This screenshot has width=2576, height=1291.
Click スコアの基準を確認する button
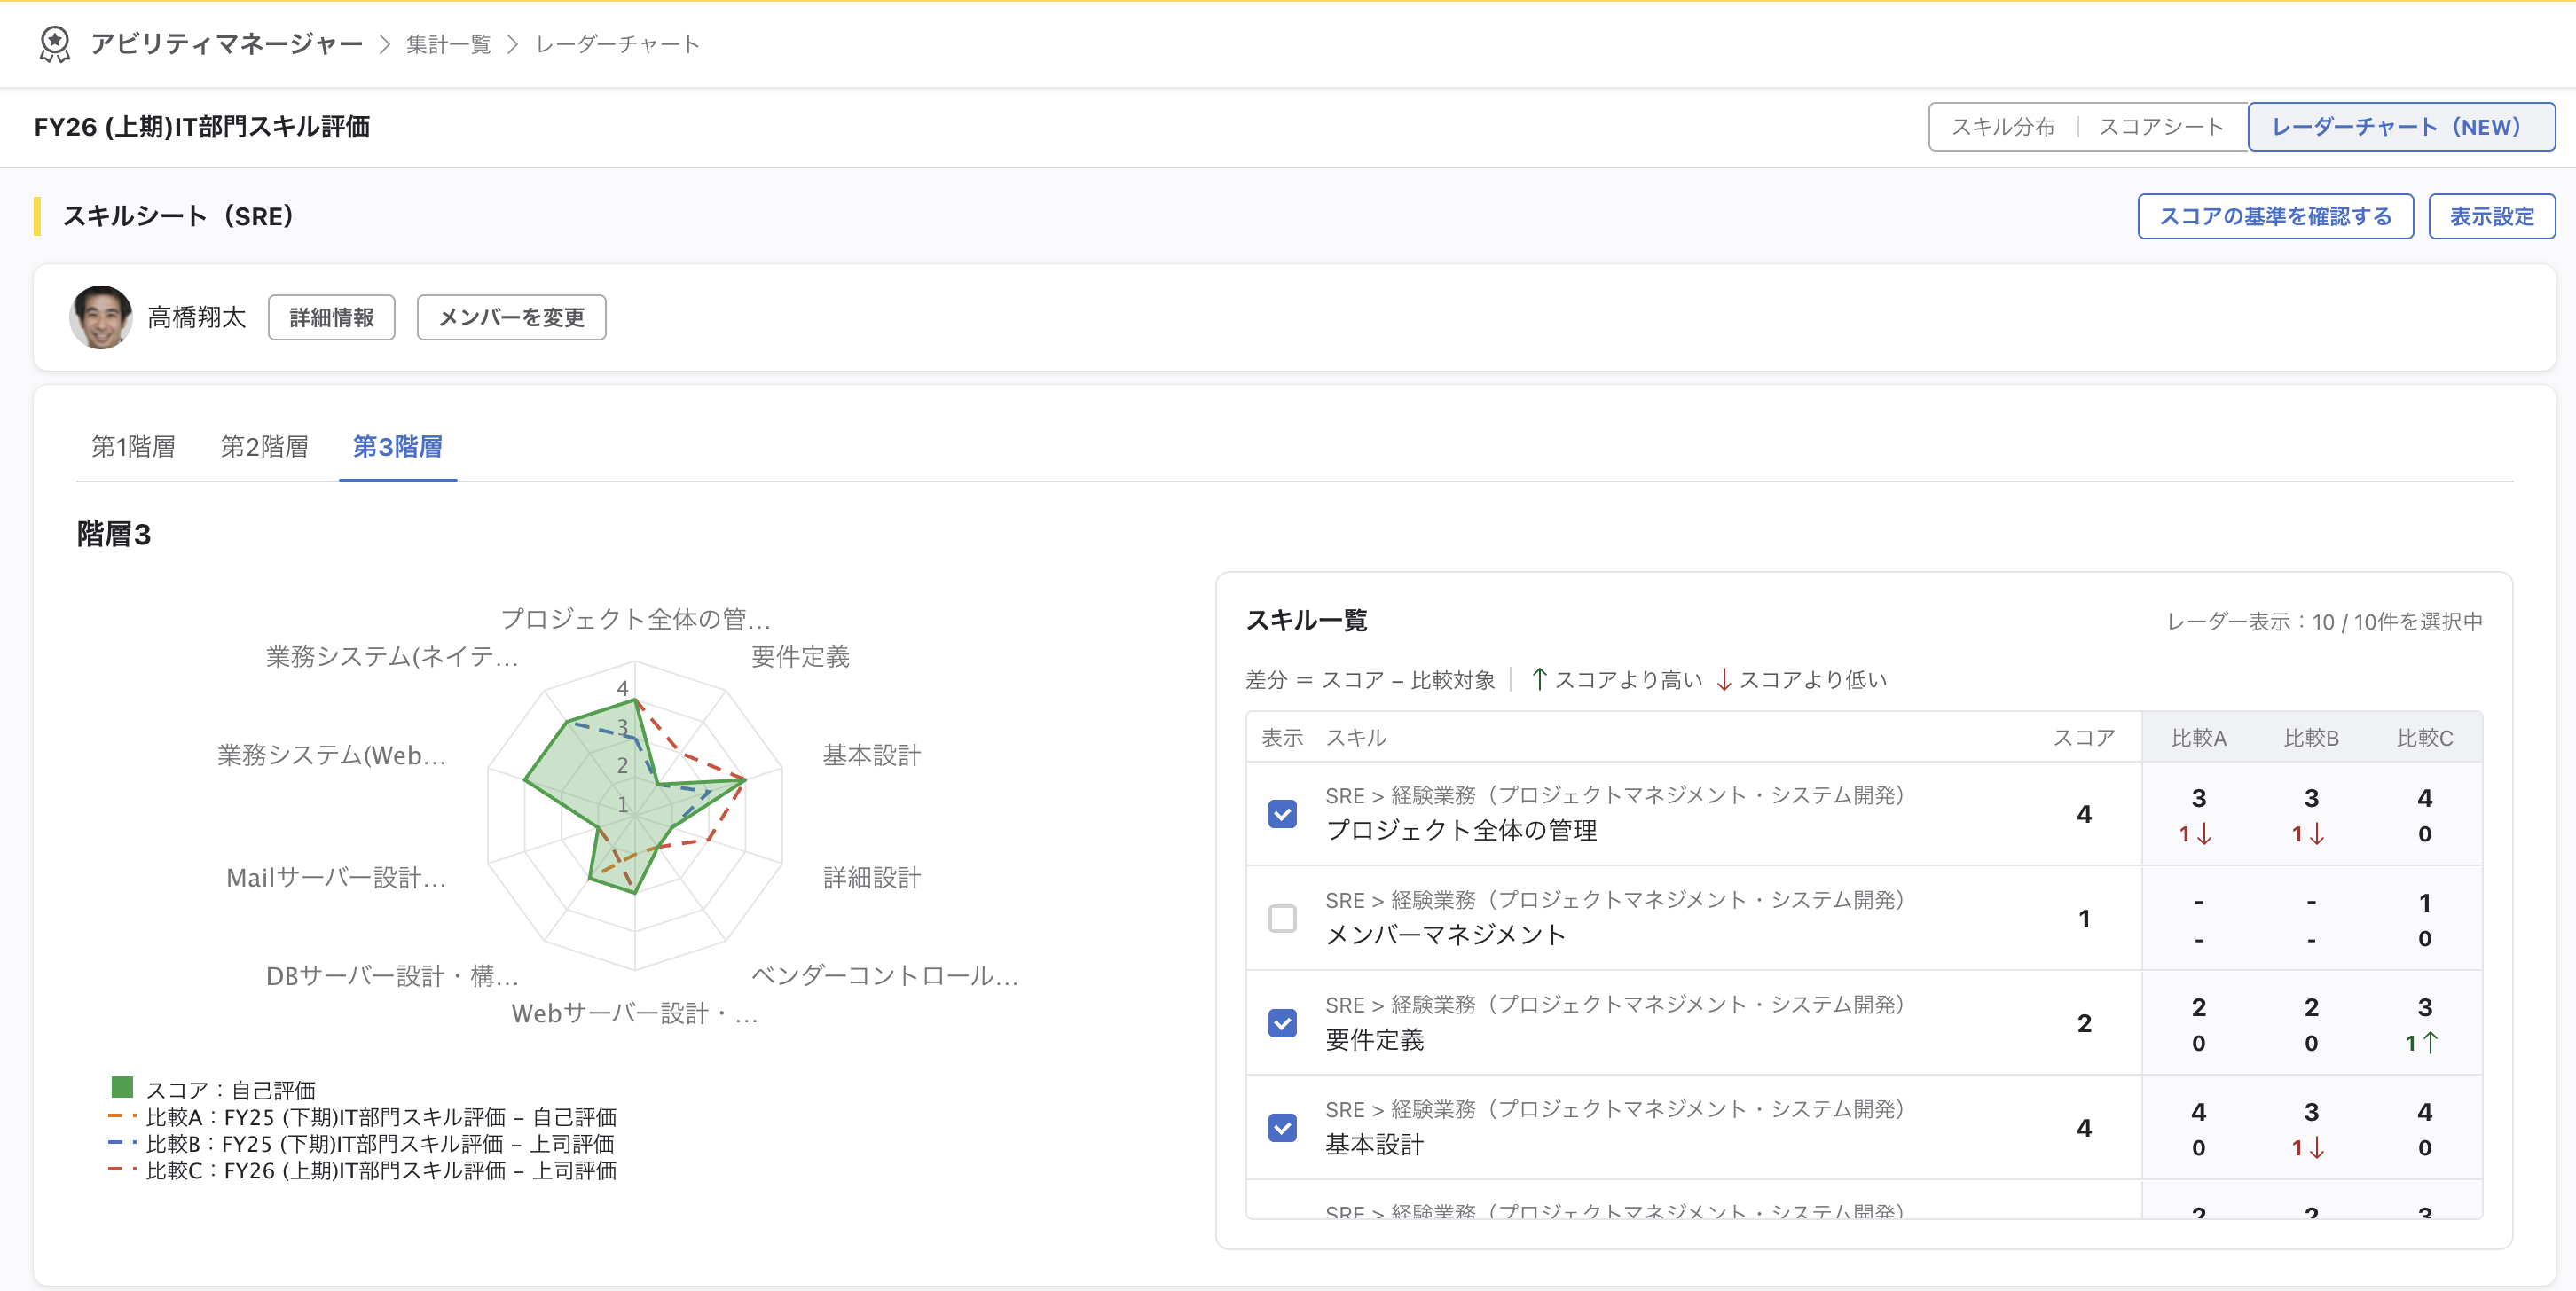(x=2275, y=217)
